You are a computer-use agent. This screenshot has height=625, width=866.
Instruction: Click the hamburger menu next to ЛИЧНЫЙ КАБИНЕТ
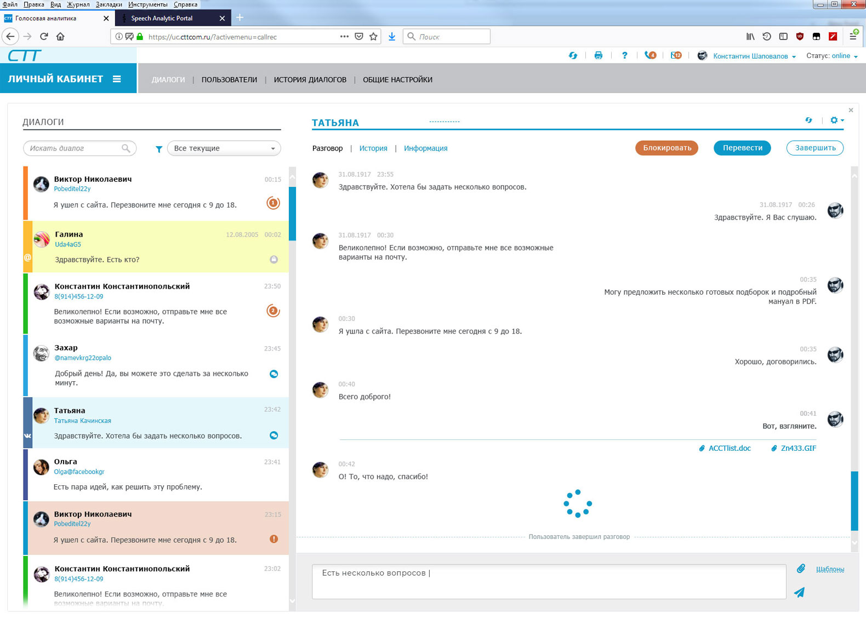(117, 79)
